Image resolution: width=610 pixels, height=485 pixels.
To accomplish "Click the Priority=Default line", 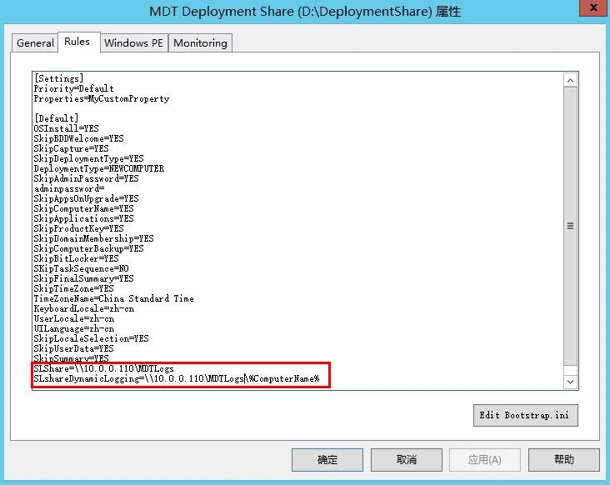I will [74, 88].
